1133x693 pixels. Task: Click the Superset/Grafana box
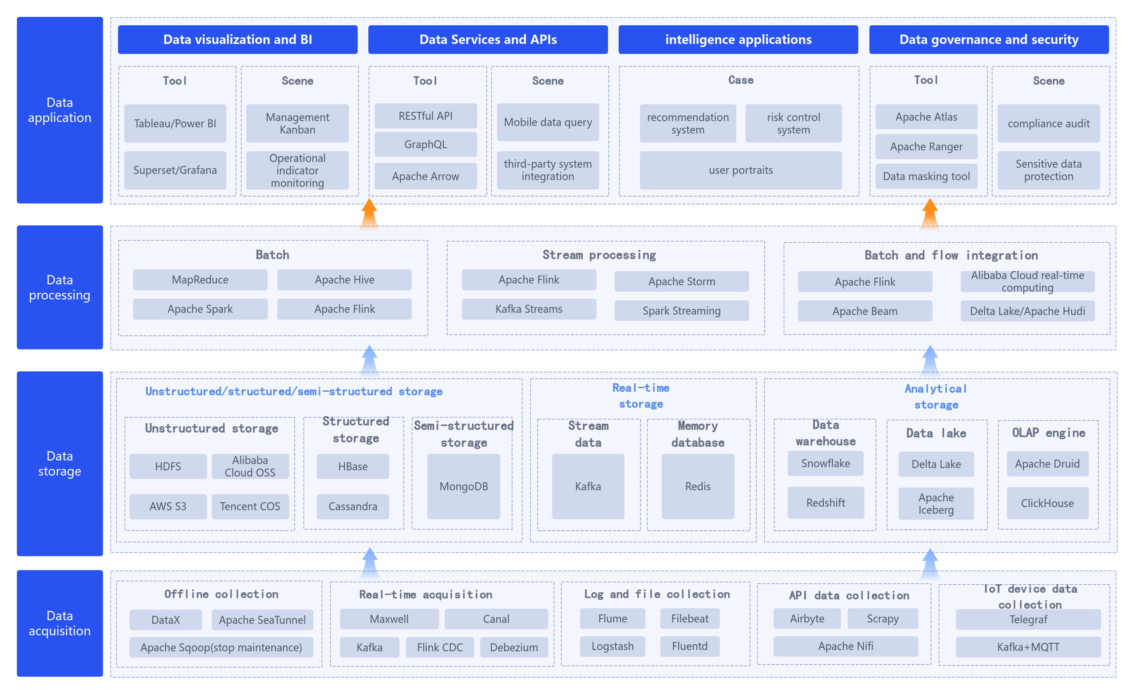pyautogui.click(x=175, y=170)
